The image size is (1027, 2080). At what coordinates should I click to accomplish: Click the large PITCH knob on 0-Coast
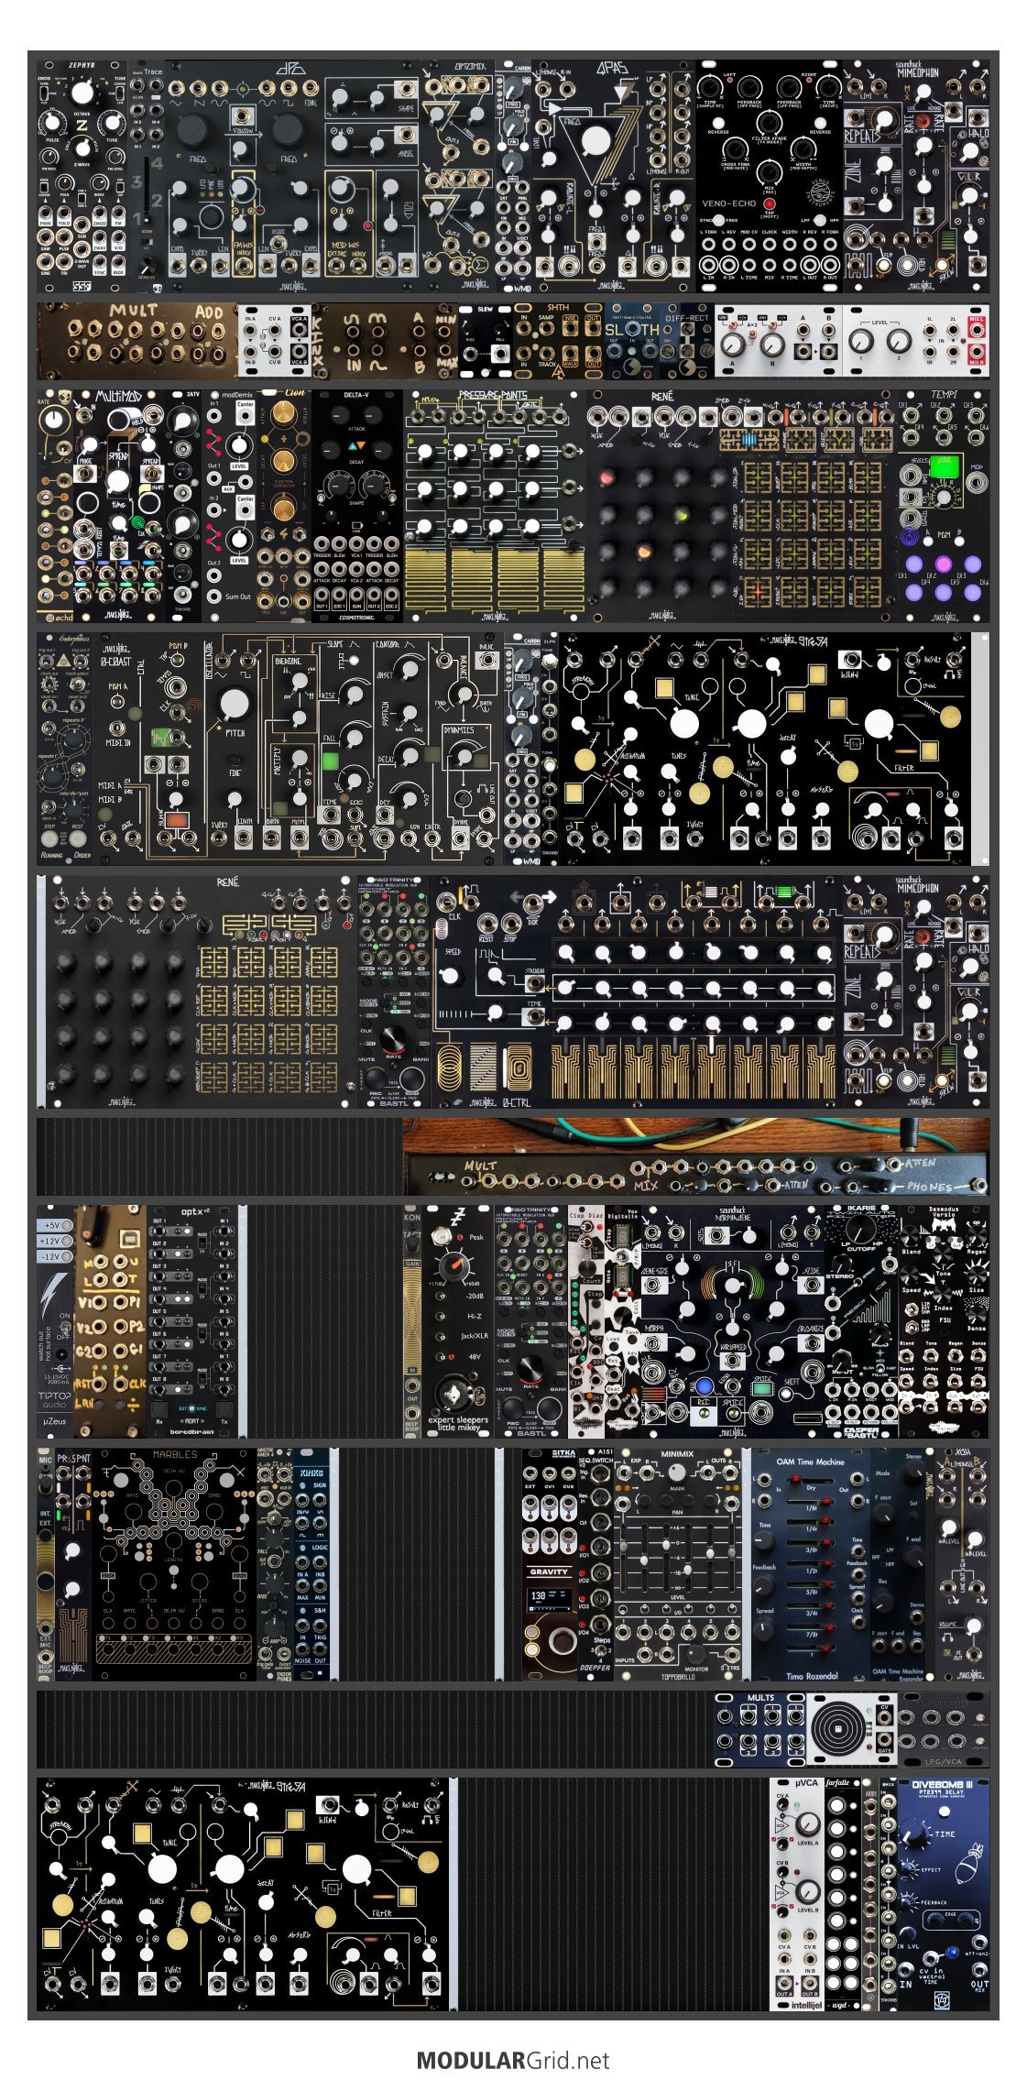click(x=235, y=704)
